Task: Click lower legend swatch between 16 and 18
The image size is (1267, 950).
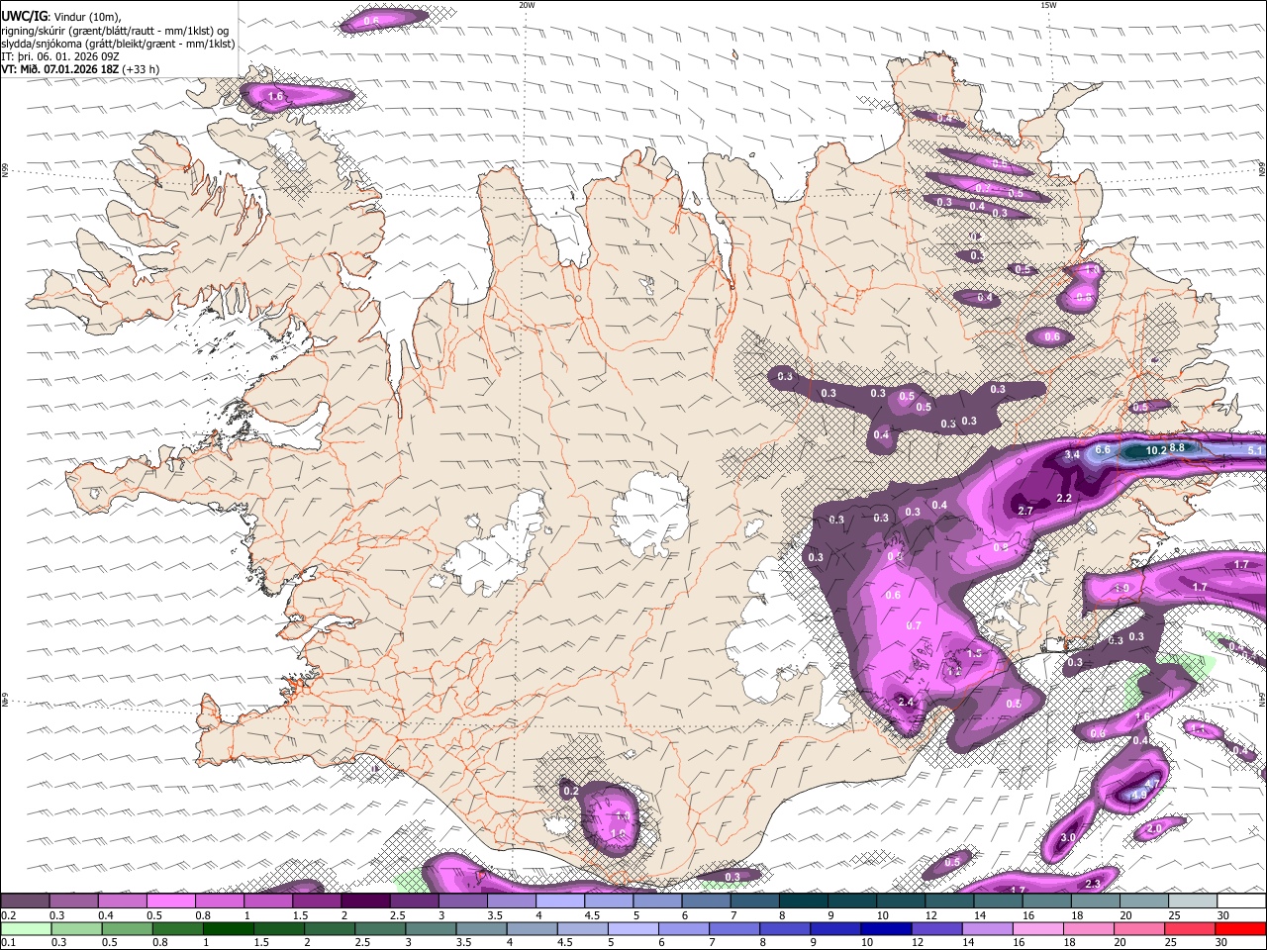Action: tap(1038, 928)
